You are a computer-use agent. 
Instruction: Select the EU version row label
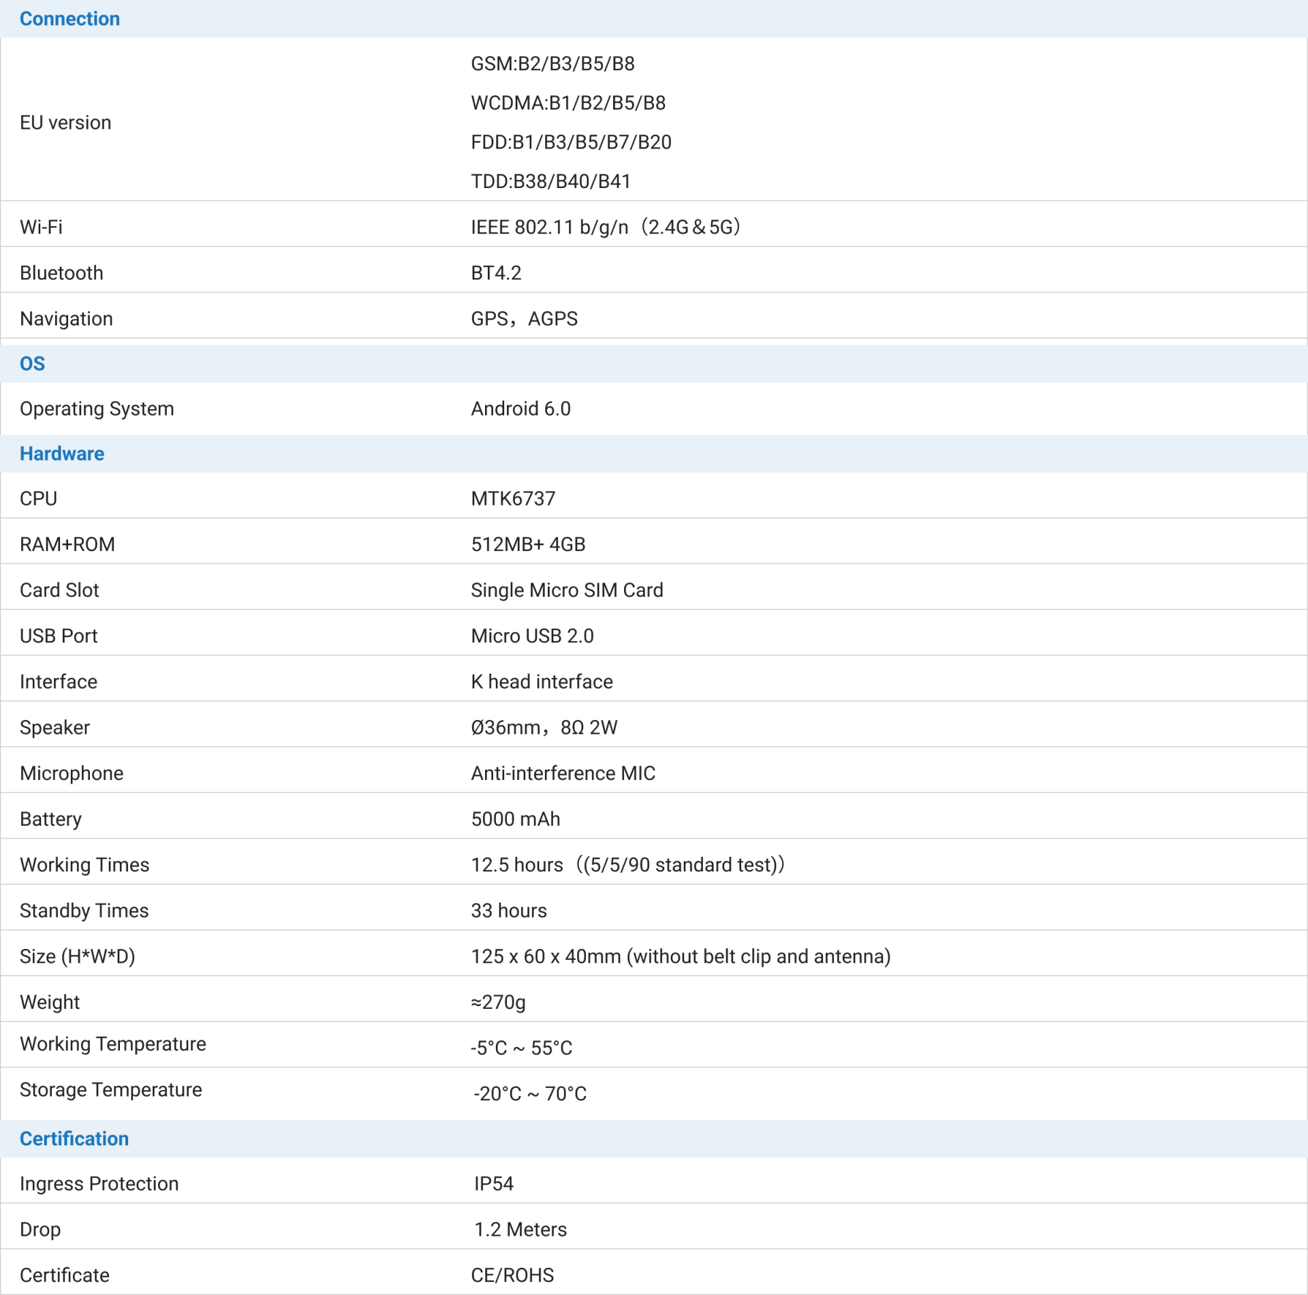pos(65,123)
